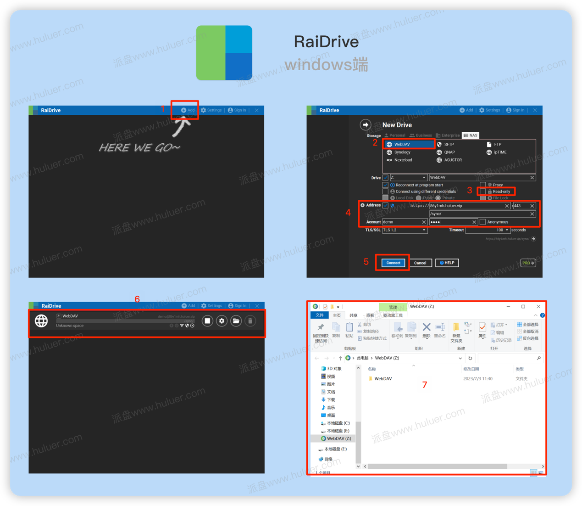Viewport: 582px width, 506px height.
Task: Toggle the Drive checkbox next to Z:
Action: (x=385, y=178)
